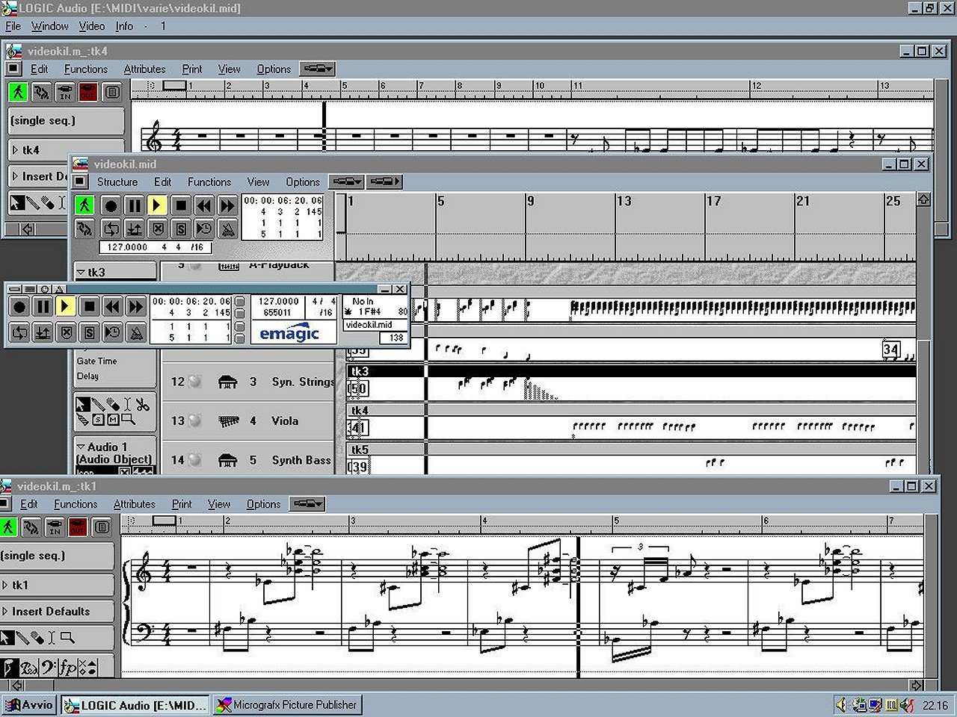
Task: Select the Magnifier tool in Arrange toolbox
Action: click(128, 420)
